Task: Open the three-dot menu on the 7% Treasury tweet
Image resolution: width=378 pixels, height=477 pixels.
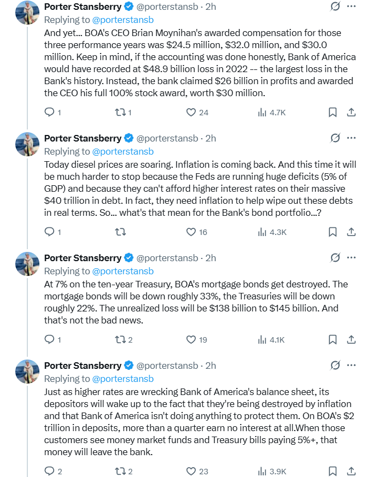Action: click(x=351, y=258)
